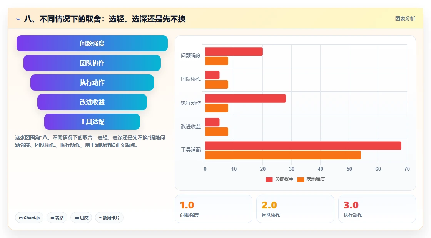The width and height of the screenshot is (431, 238).
Task: Select the 执行动作 funnel stage
Action: pos(92,83)
